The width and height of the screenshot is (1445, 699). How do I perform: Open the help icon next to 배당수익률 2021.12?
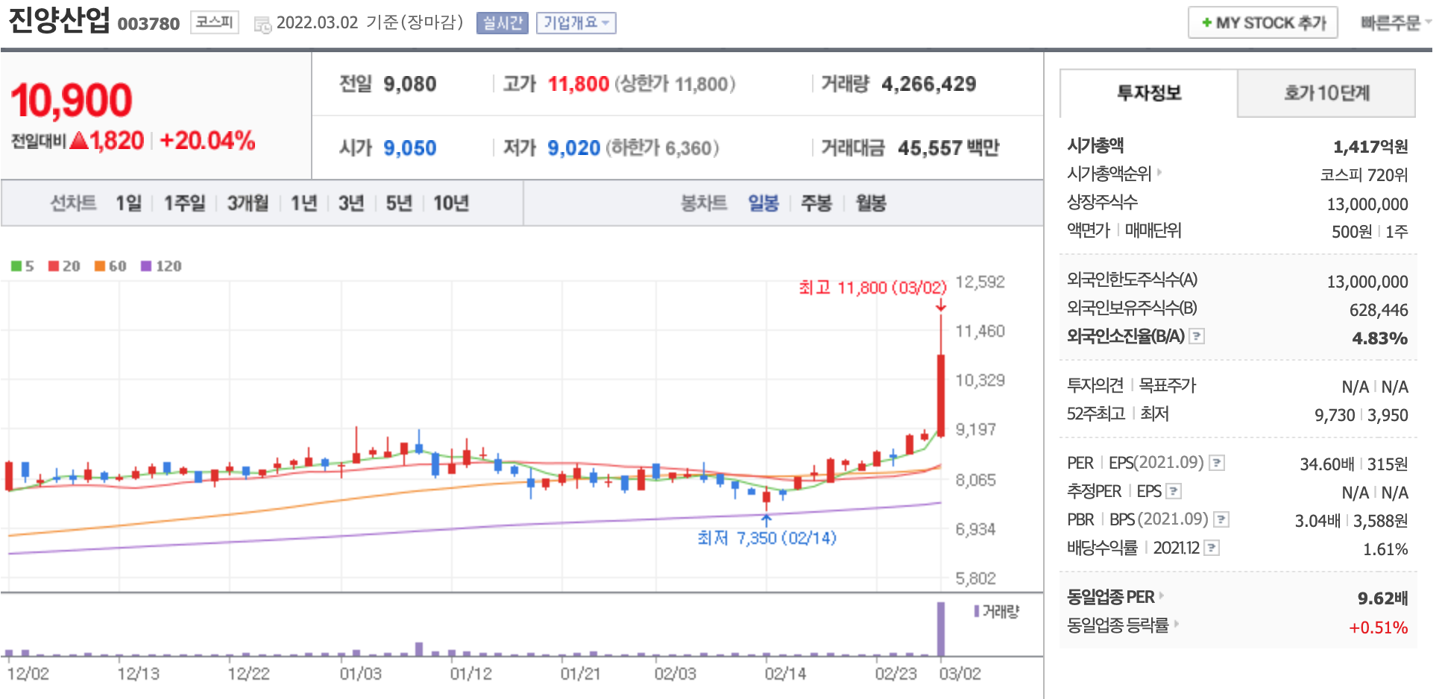[x=1212, y=548]
